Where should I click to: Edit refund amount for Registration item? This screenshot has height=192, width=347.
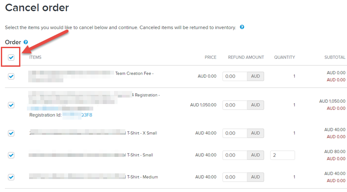coord(235,105)
